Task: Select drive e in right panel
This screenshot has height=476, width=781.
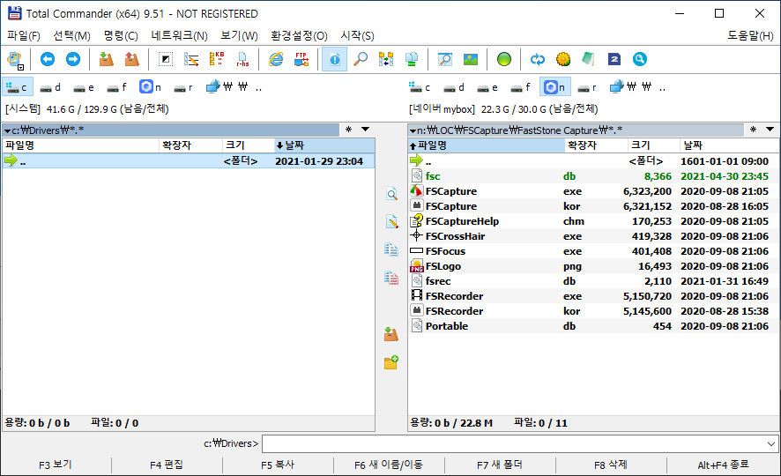Action: pos(487,87)
